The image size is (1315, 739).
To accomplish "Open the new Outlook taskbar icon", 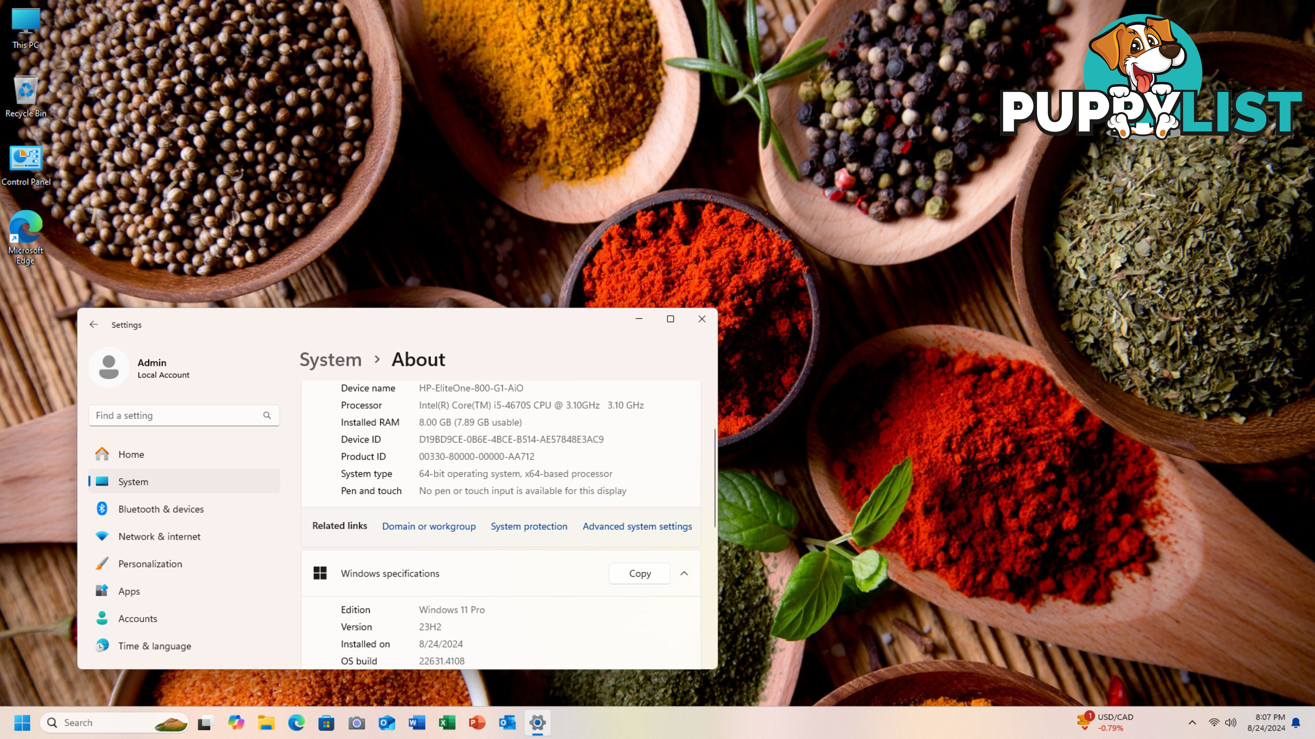I will [386, 722].
